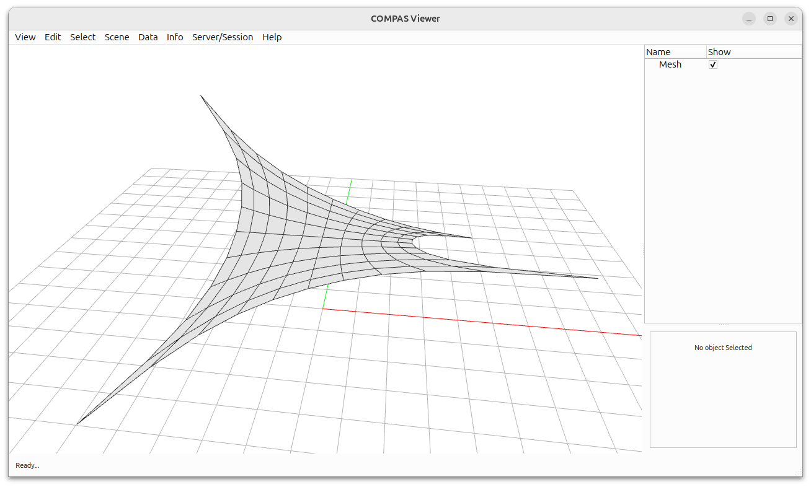Viewport: 811px width, 487px height.
Task: Minimize the COMPAS Viewer window
Action: (x=749, y=19)
